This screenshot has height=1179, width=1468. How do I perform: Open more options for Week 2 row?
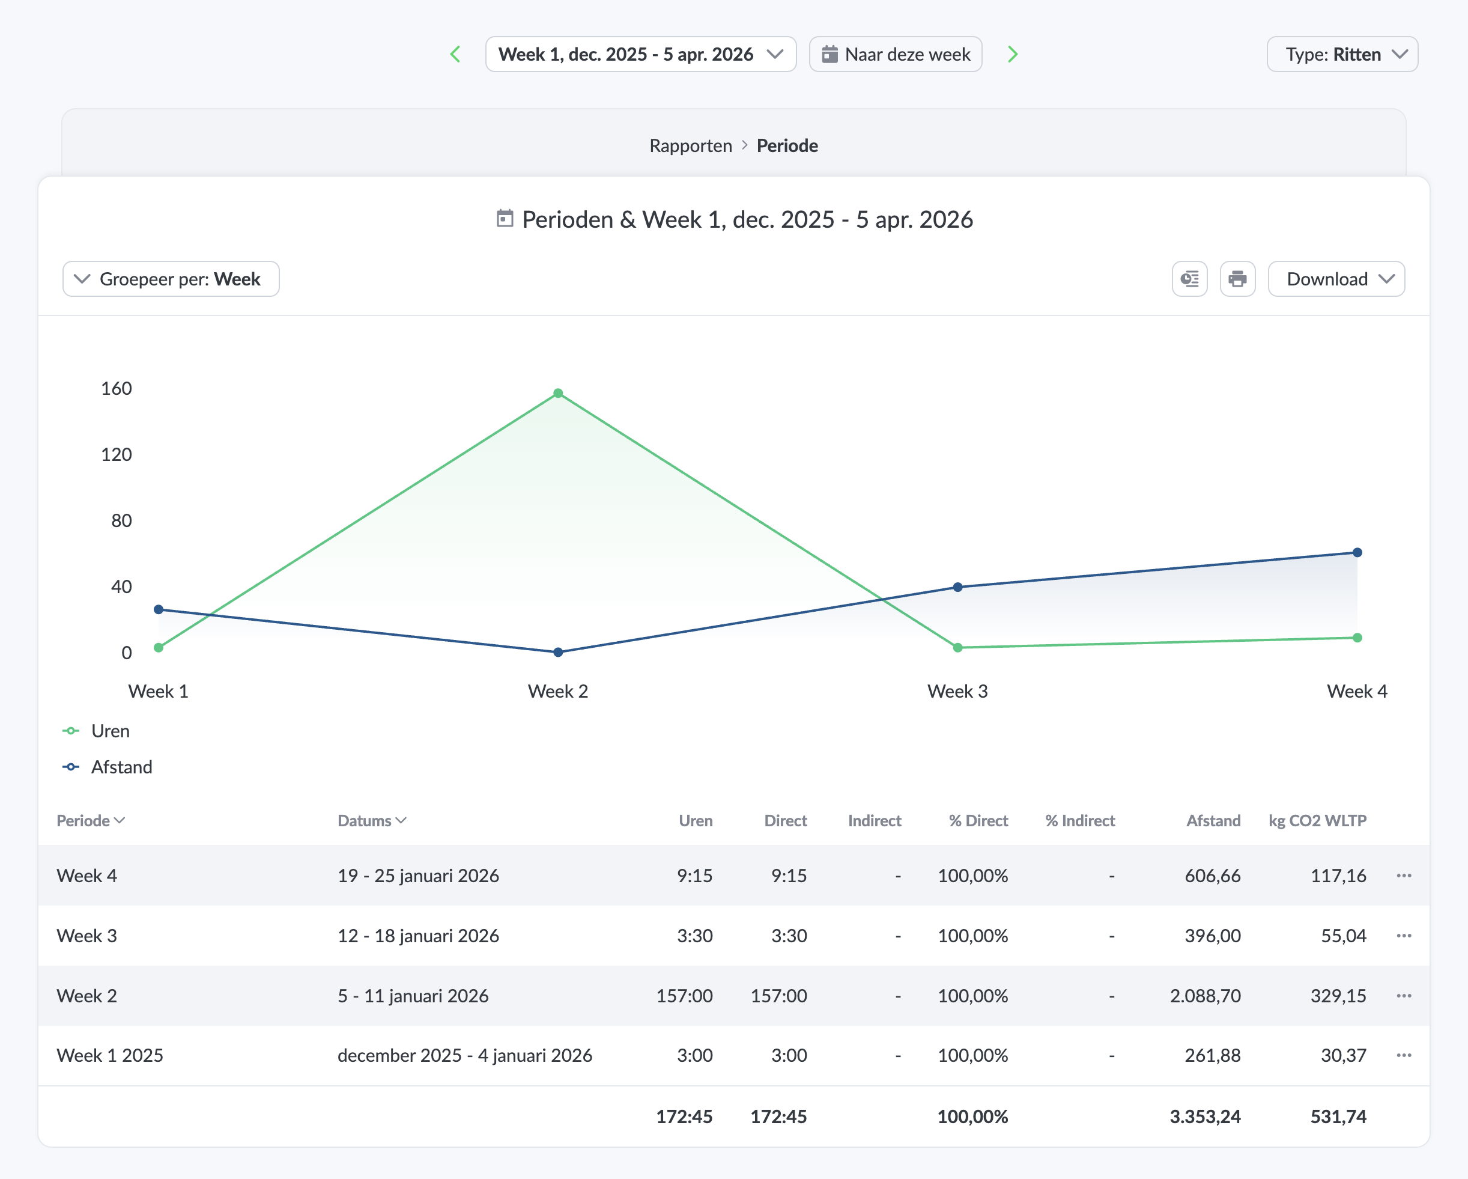pos(1403,995)
